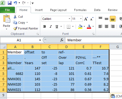This screenshot has height=99, width=122.
Task: Save the workbook with the floppy disk icon
Action: pyautogui.click(x=10, y=3)
